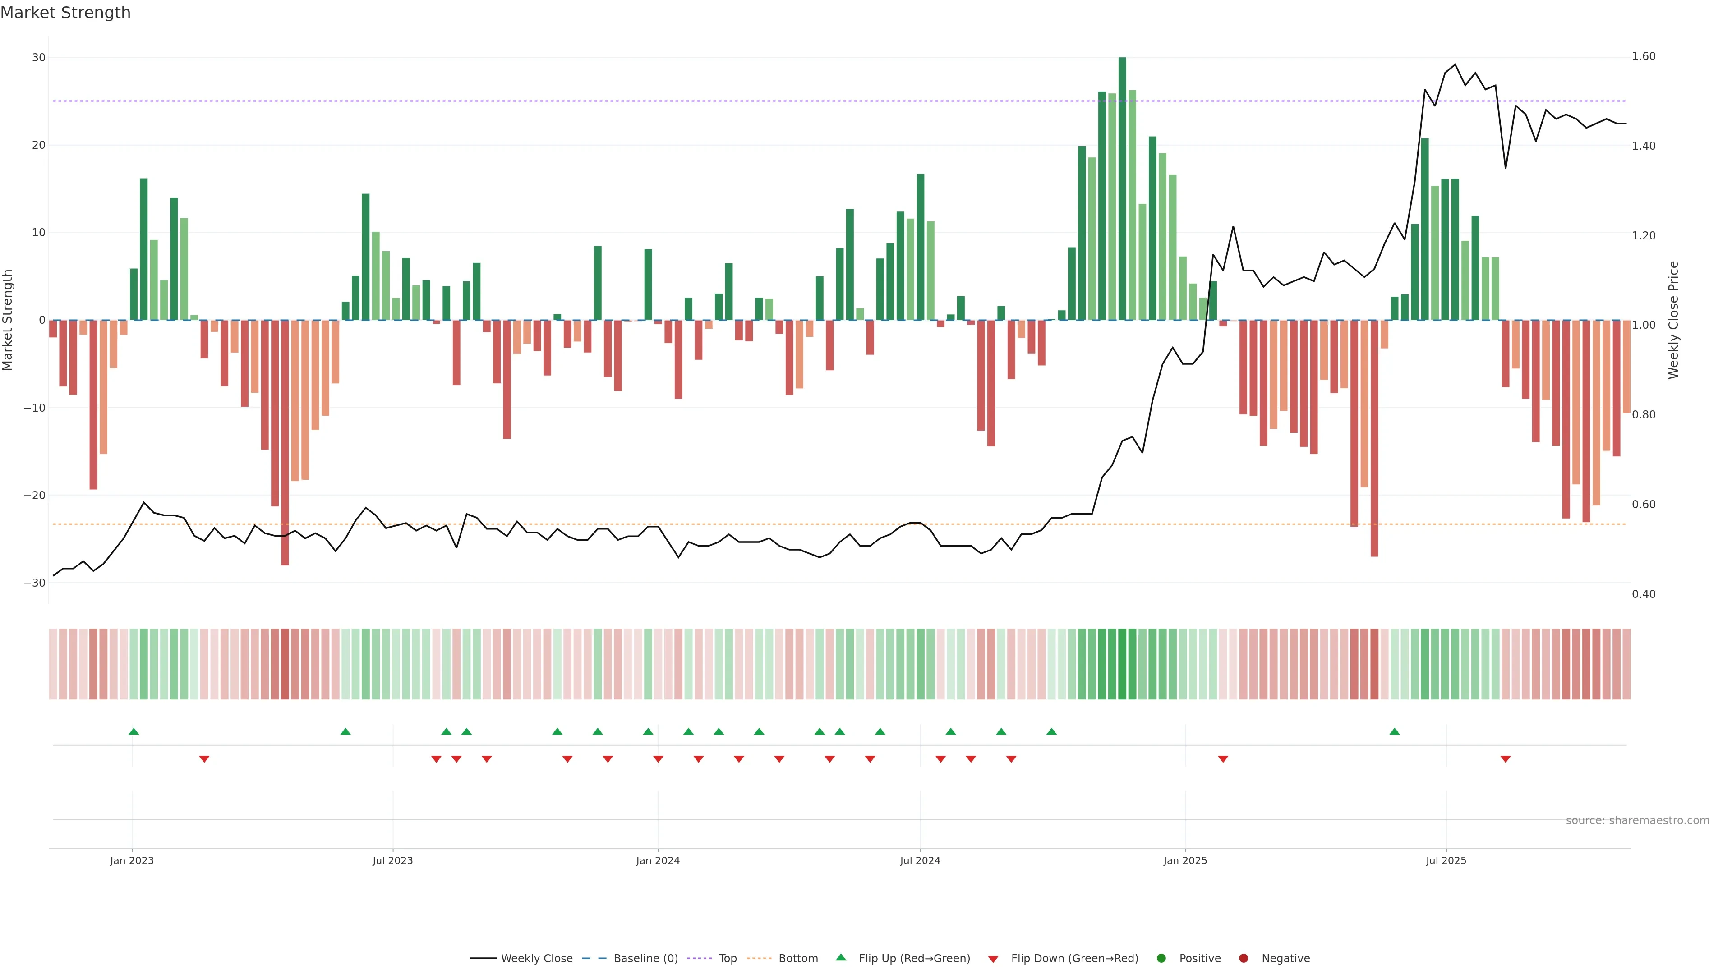Click the green Positive circle in legend
This screenshot has height=974, width=1732.
pos(1161,958)
